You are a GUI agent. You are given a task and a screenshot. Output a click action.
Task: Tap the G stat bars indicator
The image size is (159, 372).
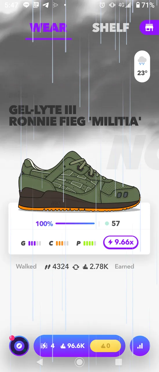[31, 243]
